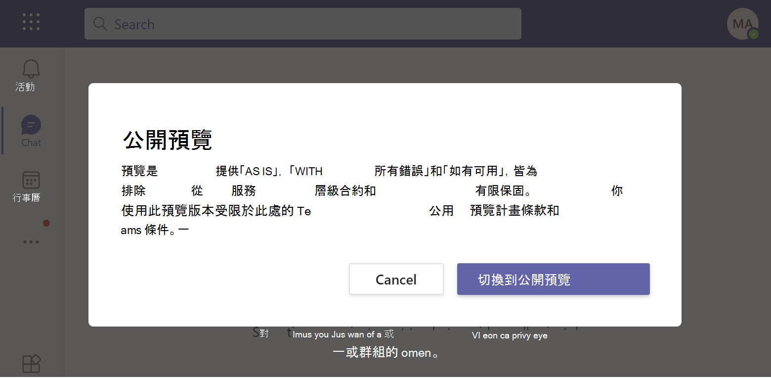Click 切換到公開預覽 button
771x378 pixels.
pyautogui.click(x=553, y=279)
